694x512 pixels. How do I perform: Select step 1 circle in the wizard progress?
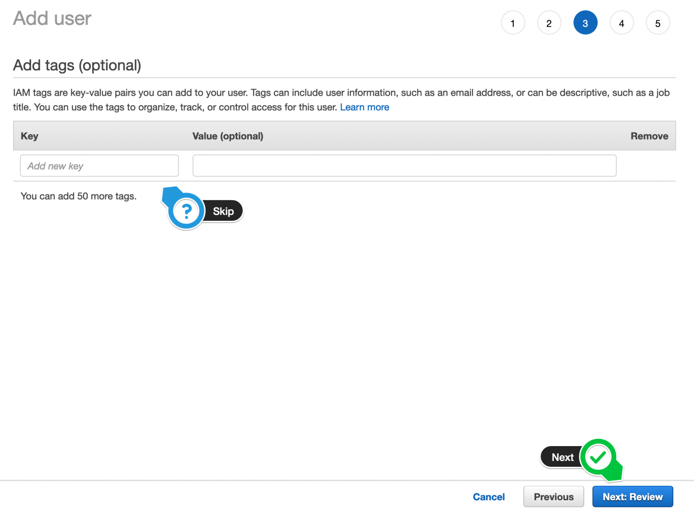click(x=513, y=23)
